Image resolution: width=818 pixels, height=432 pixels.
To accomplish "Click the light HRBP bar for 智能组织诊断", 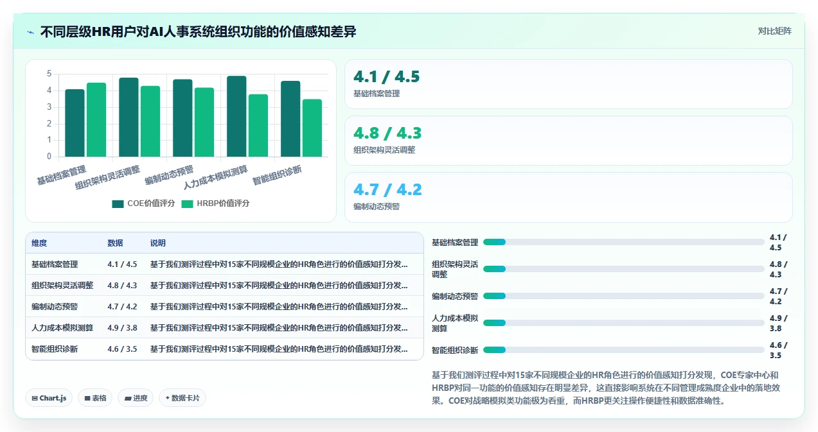I will click(312, 128).
